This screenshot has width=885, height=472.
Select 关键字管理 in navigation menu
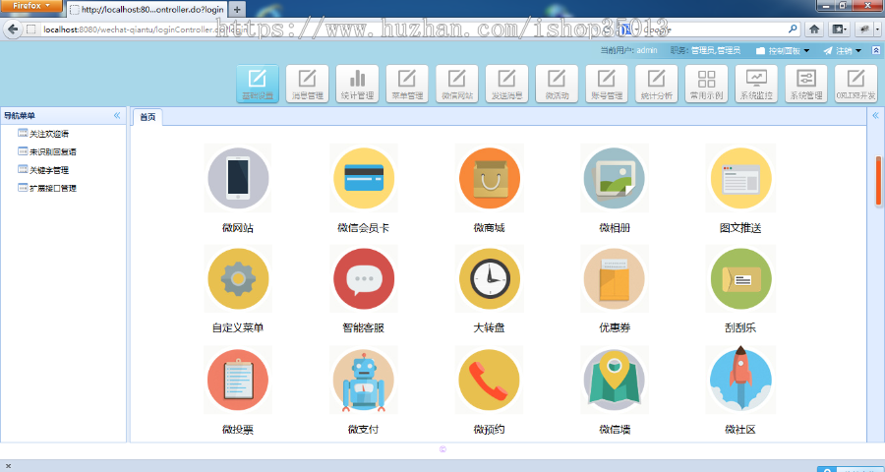pyautogui.click(x=49, y=170)
